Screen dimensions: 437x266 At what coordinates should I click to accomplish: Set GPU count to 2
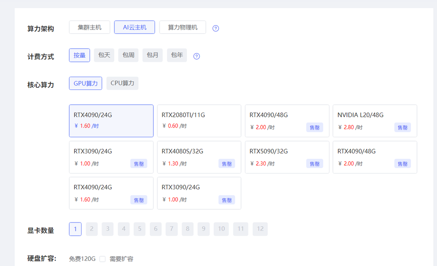click(x=92, y=229)
